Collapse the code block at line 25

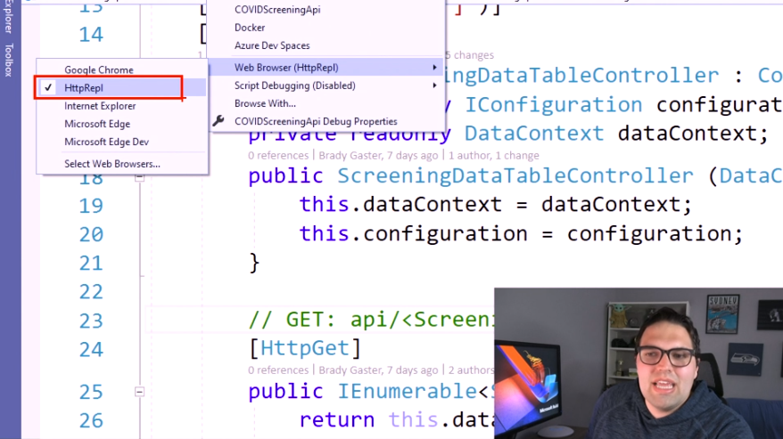139,392
